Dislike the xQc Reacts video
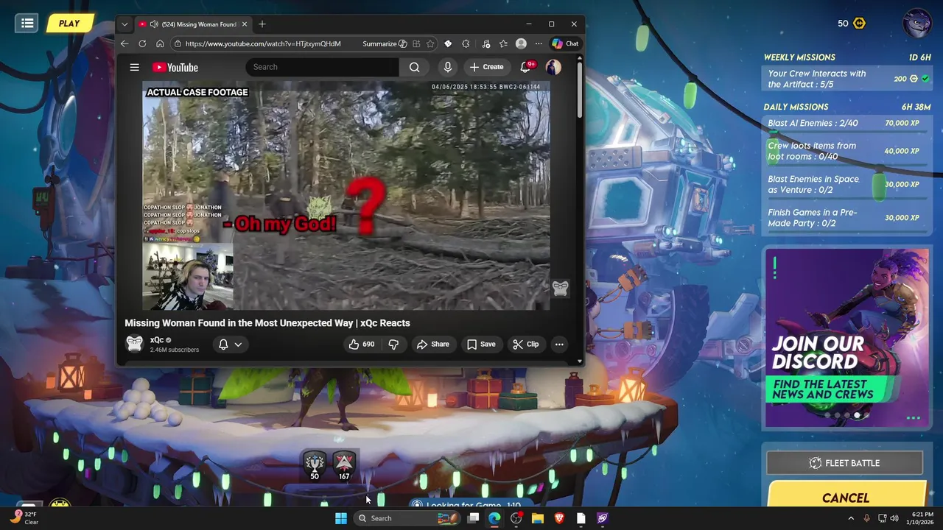The width and height of the screenshot is (943, 530). coord(393,344)
